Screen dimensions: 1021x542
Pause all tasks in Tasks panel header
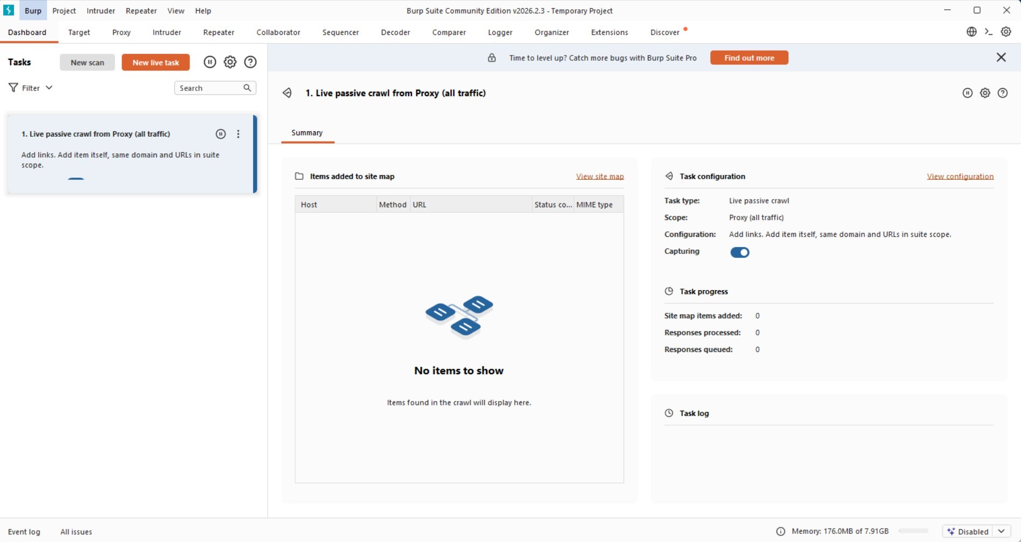210,62
